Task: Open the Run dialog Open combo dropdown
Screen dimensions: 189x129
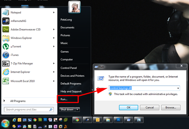Action: click(178, 88)
